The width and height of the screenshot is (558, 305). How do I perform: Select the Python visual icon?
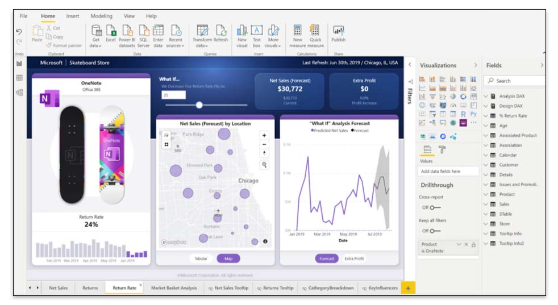pos(473,114)
